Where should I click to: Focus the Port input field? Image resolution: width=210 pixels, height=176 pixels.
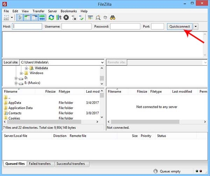tap(157, 26)
